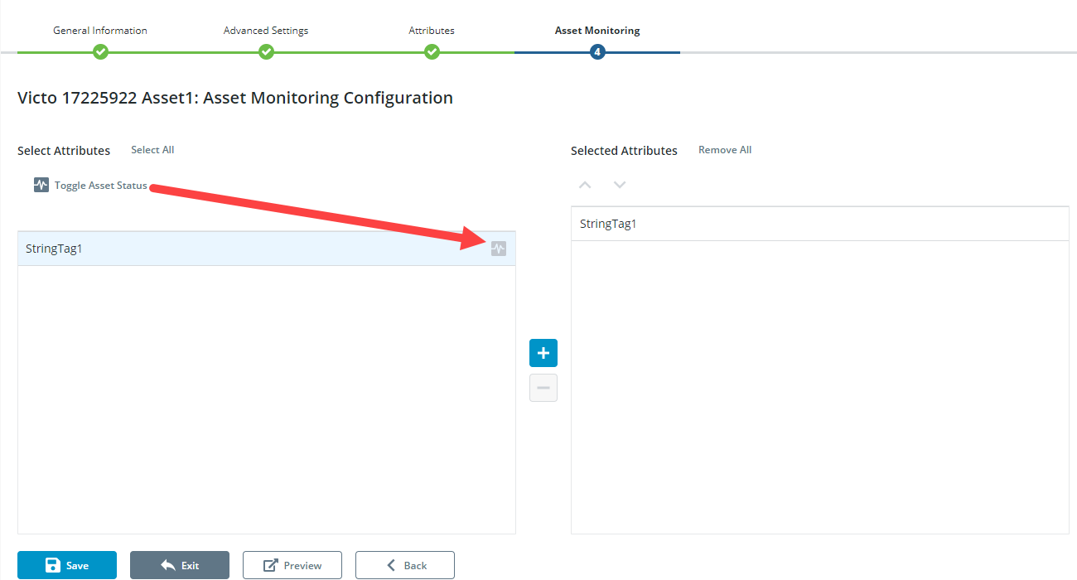The height and width of the screenshot is (580, 1077).
Task: Move selected attribute up with the up chevron
Action: tap(585, 184)
